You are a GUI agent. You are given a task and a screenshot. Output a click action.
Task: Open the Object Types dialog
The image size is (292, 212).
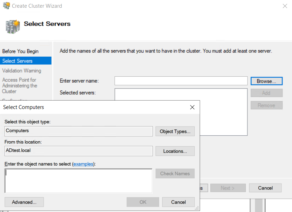tap(175, 131)
